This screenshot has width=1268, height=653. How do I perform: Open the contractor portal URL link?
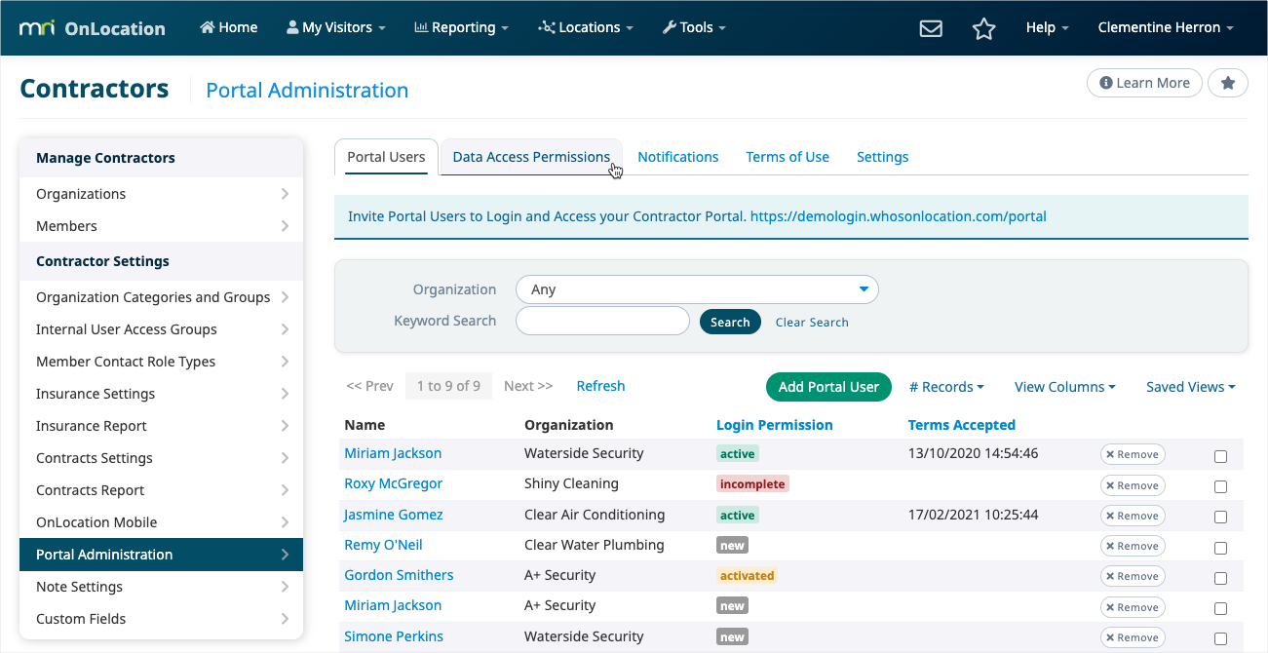(x=898, y=216)
